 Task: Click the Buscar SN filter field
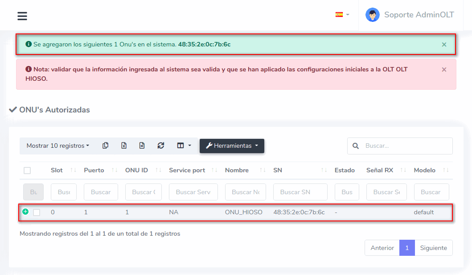[x=300, y=192]
